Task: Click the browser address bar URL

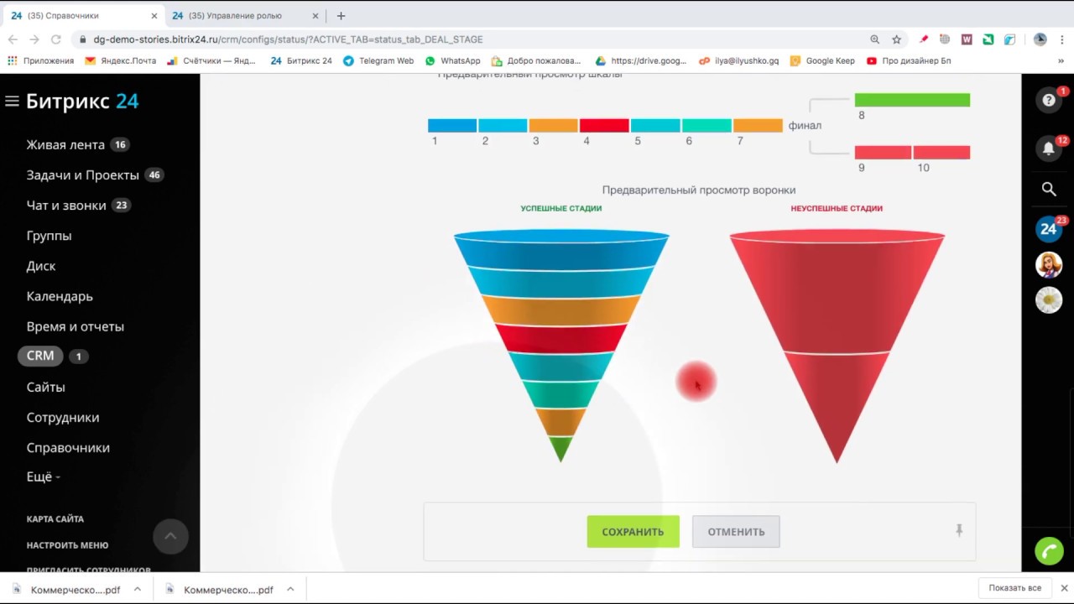Action: [x=288, y=39]
